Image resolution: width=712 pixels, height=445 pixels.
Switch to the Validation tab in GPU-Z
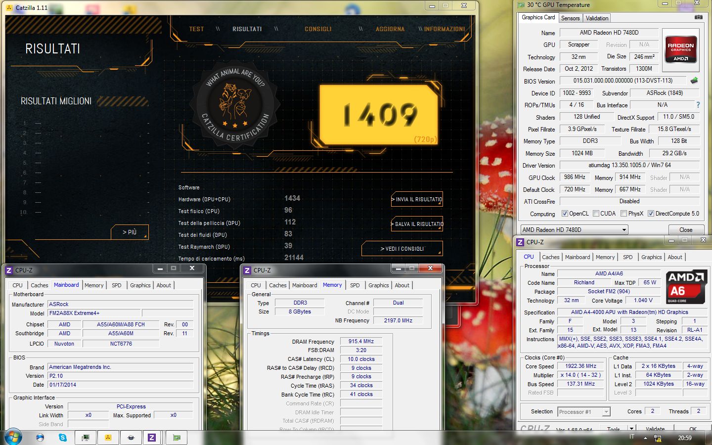(597, 18)
